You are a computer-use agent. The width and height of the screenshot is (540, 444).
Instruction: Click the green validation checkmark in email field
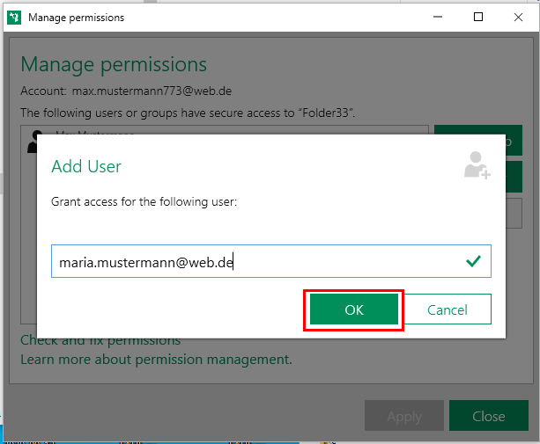pos(473,261)
